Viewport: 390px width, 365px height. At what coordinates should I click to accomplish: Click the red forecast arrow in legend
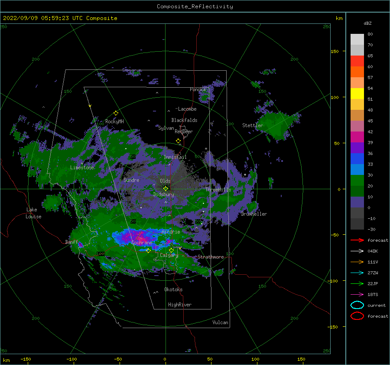tap(357, 240)
